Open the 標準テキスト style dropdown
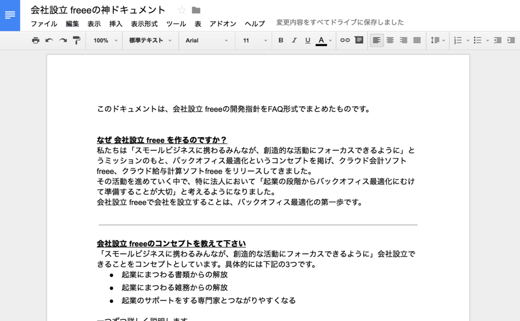The image size is (520, 321). 150,41
